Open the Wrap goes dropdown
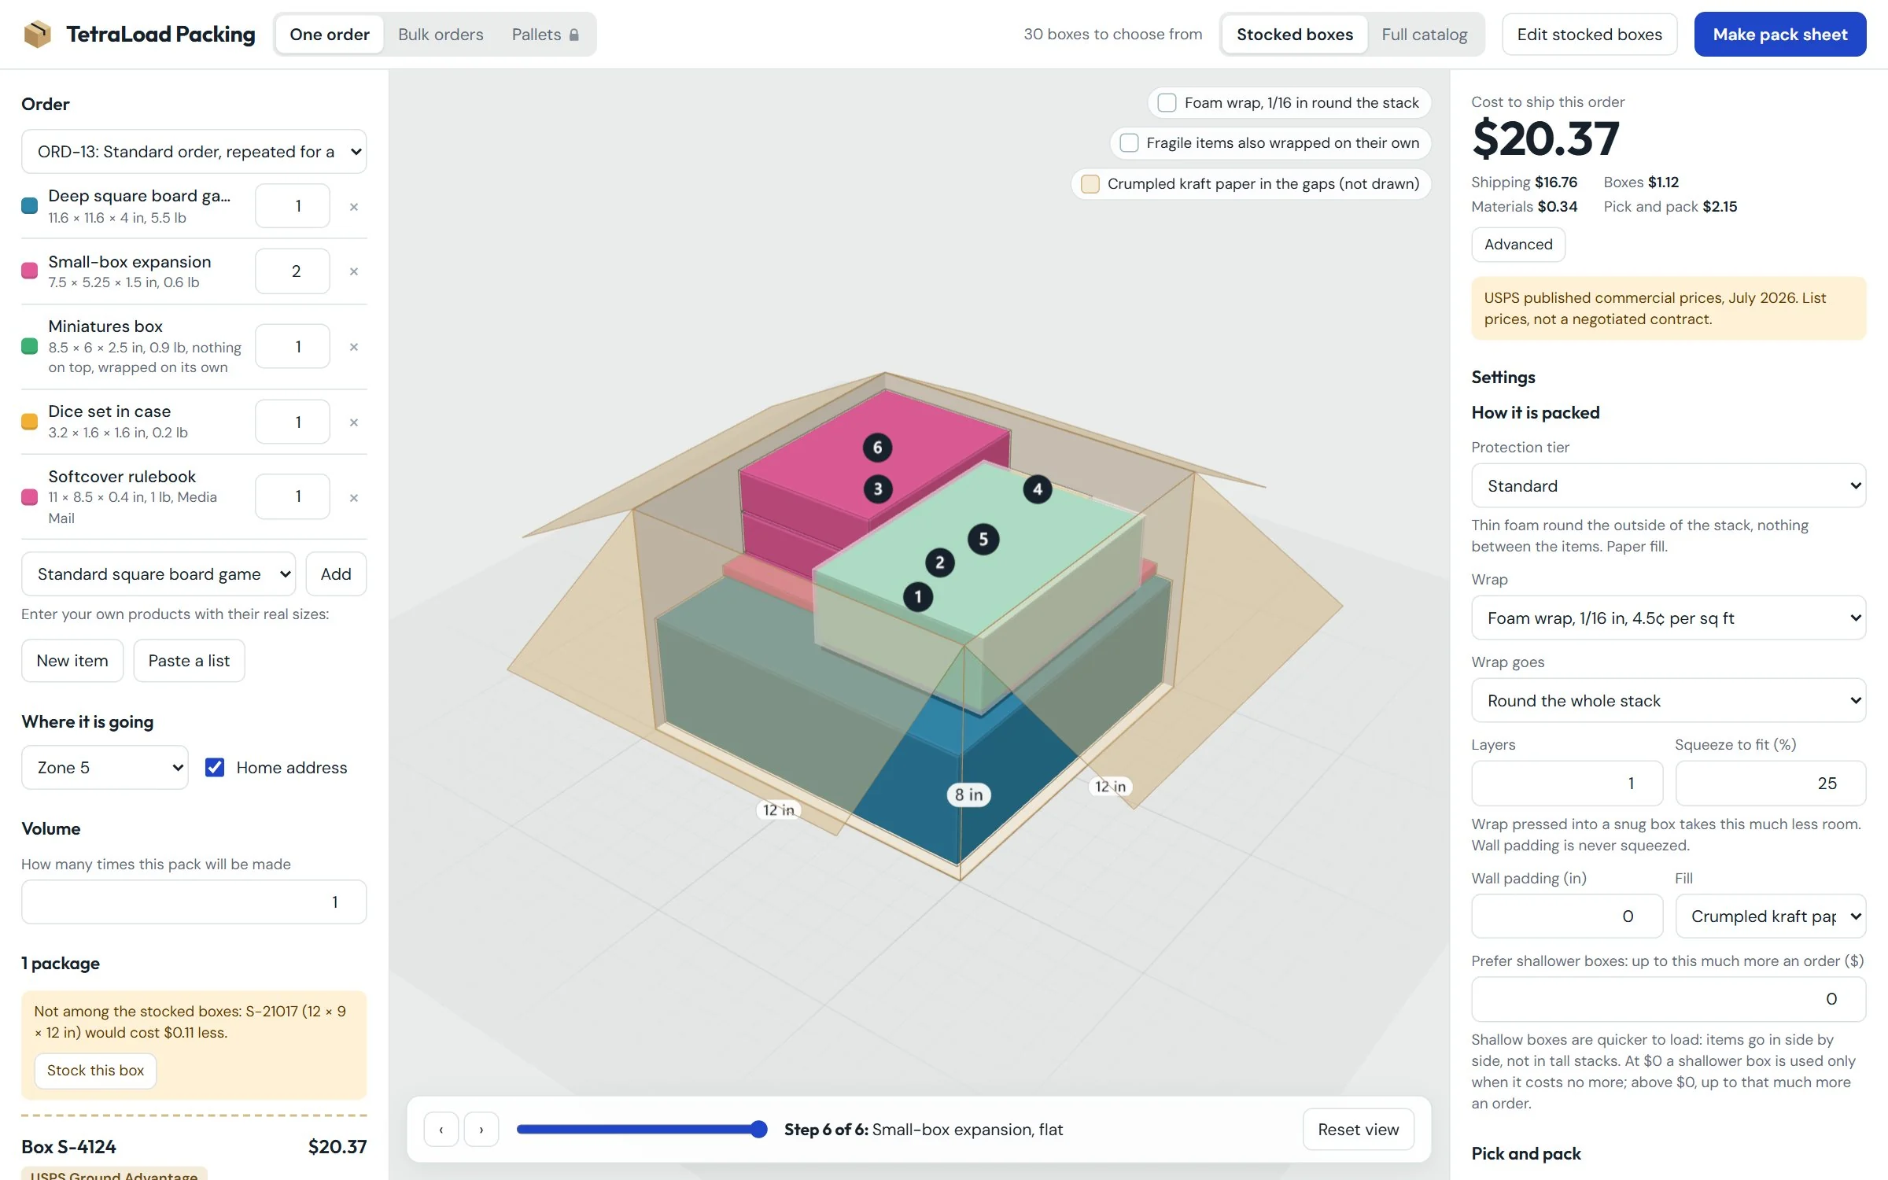Image resolution: width=1888 pixels, height=1180 pixels. pos(1669,701)
